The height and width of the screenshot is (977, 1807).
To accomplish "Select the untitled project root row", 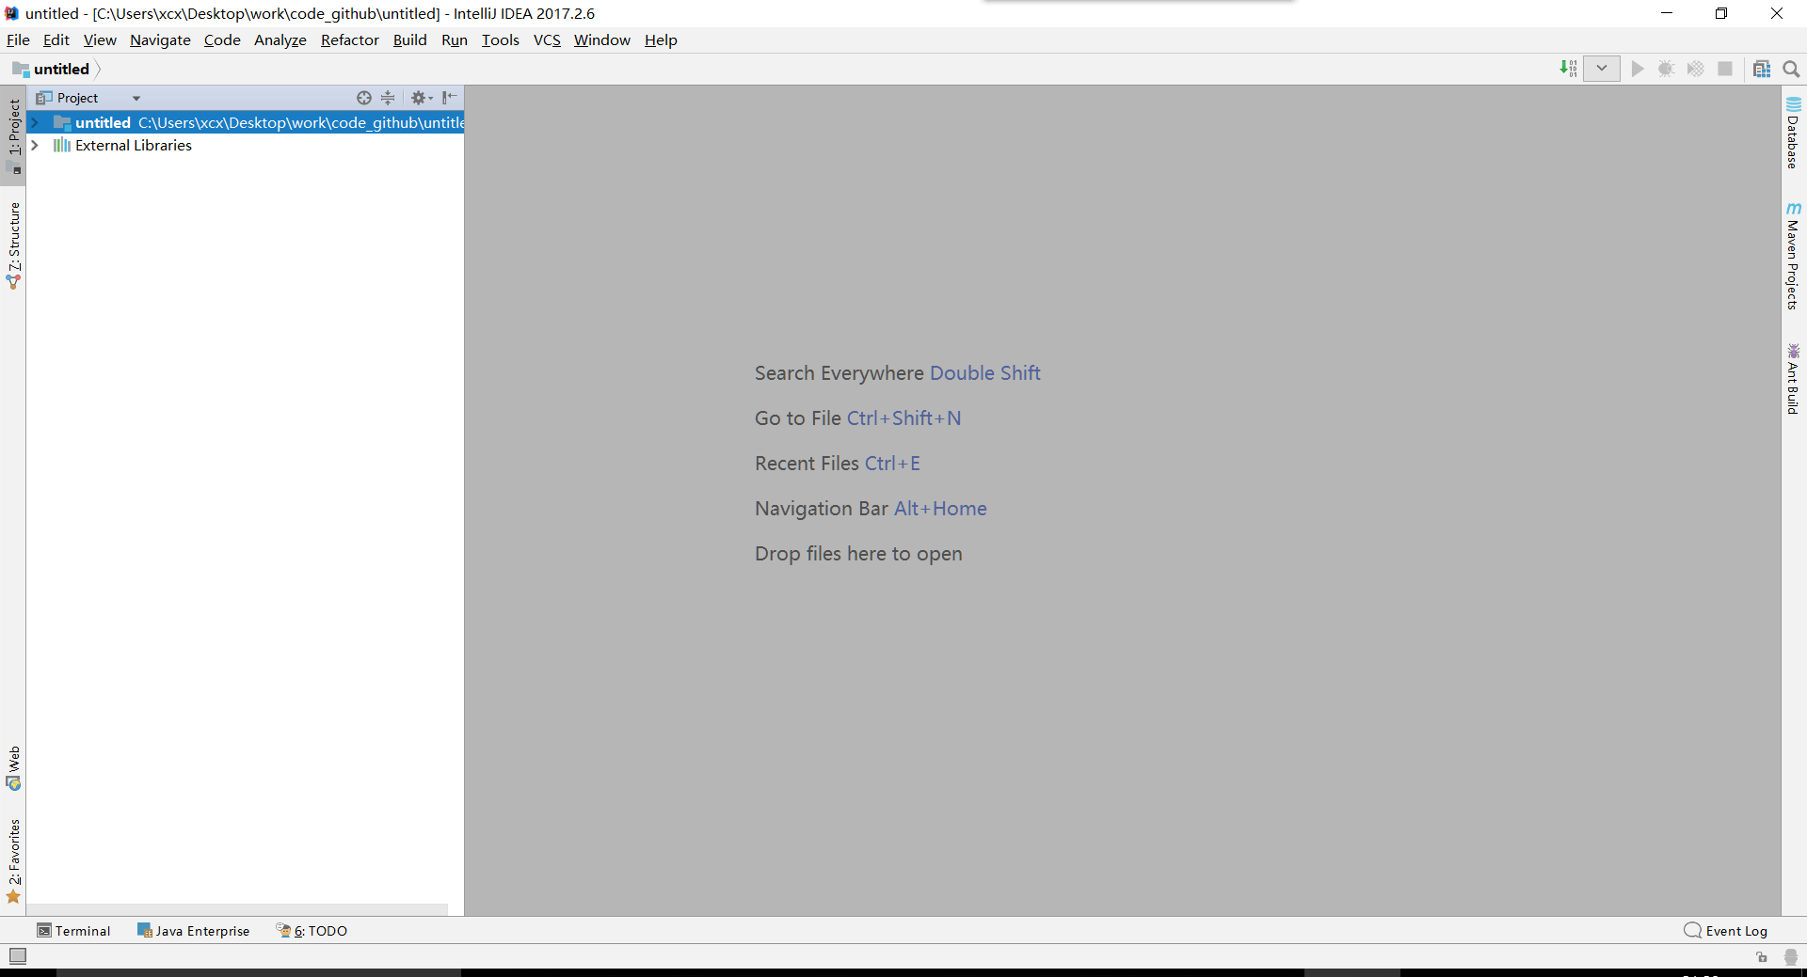I will click(245, 122).
